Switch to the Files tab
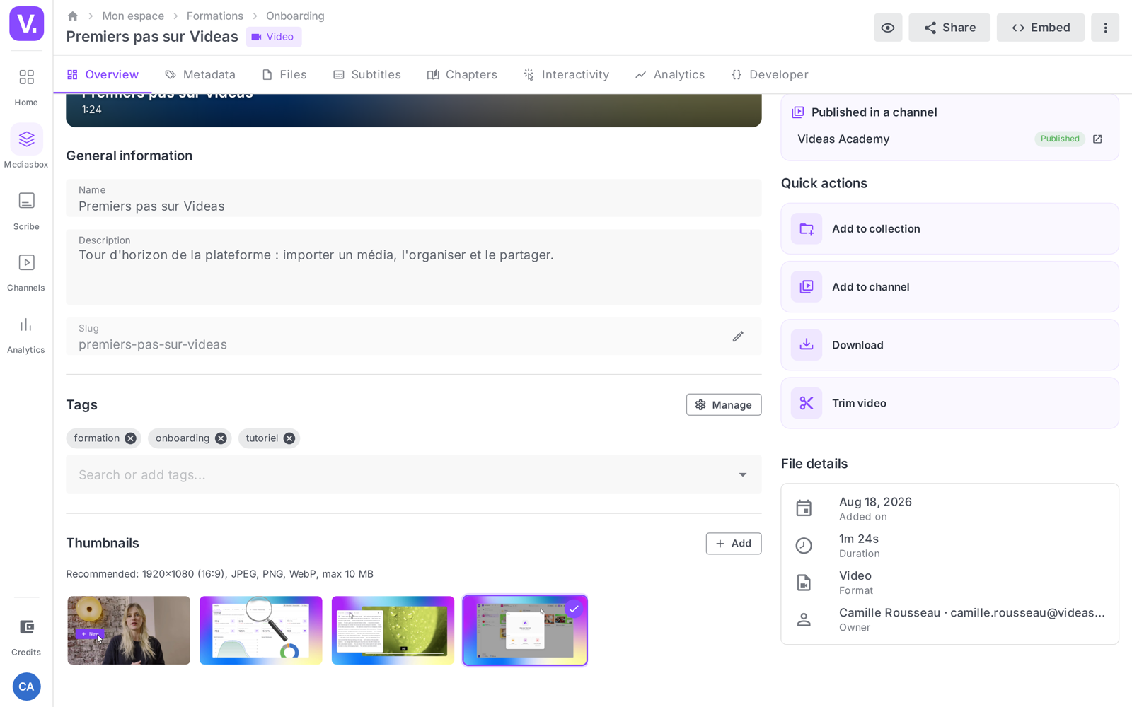The height and width of the screenshot is (707, 1132). (284, 75)
